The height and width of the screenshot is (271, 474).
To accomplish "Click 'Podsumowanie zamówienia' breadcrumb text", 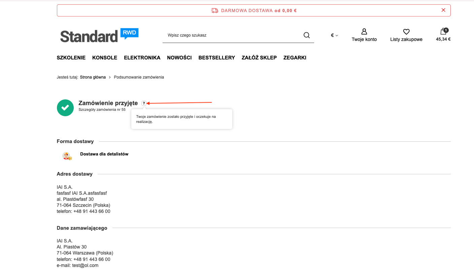I will (139, 77).
